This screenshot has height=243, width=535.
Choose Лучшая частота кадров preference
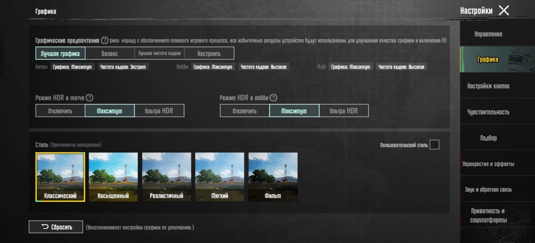pos(160,54)
